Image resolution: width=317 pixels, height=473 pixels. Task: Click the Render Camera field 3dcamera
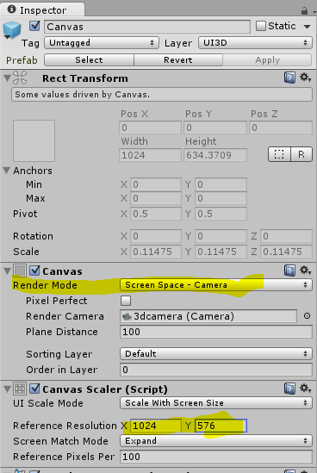click(x=208, y=316)
